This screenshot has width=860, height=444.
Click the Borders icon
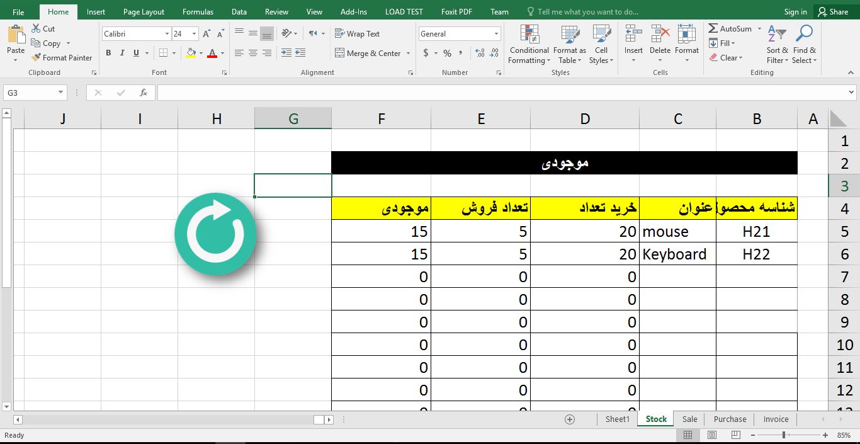coord(164,54)
